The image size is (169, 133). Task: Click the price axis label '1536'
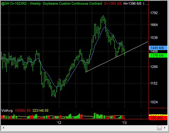[154, 38]
